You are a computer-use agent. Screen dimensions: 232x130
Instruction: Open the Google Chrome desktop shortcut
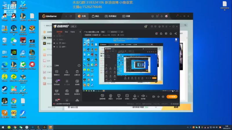(14, 103)
